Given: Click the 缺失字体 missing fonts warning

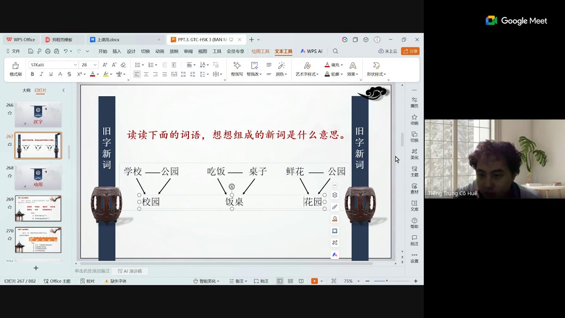Looking at the screenshot, I should pyautogui.click(x=115, y=281).
